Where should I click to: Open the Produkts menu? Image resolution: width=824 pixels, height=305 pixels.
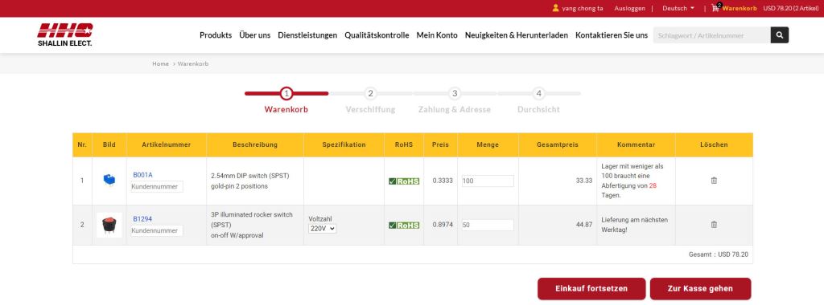216,35
